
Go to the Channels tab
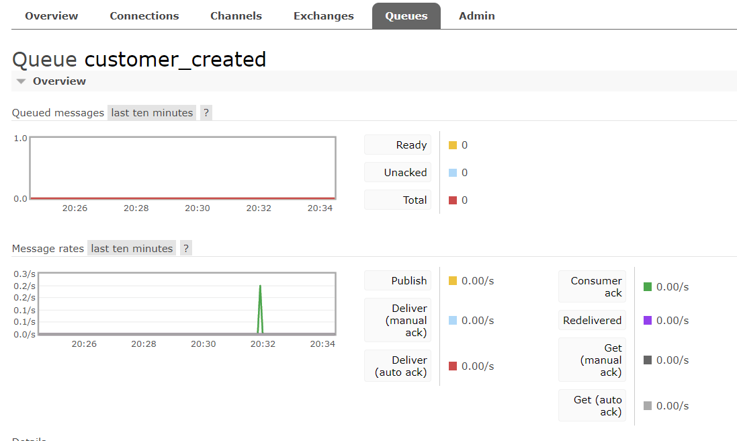point(236,16)
